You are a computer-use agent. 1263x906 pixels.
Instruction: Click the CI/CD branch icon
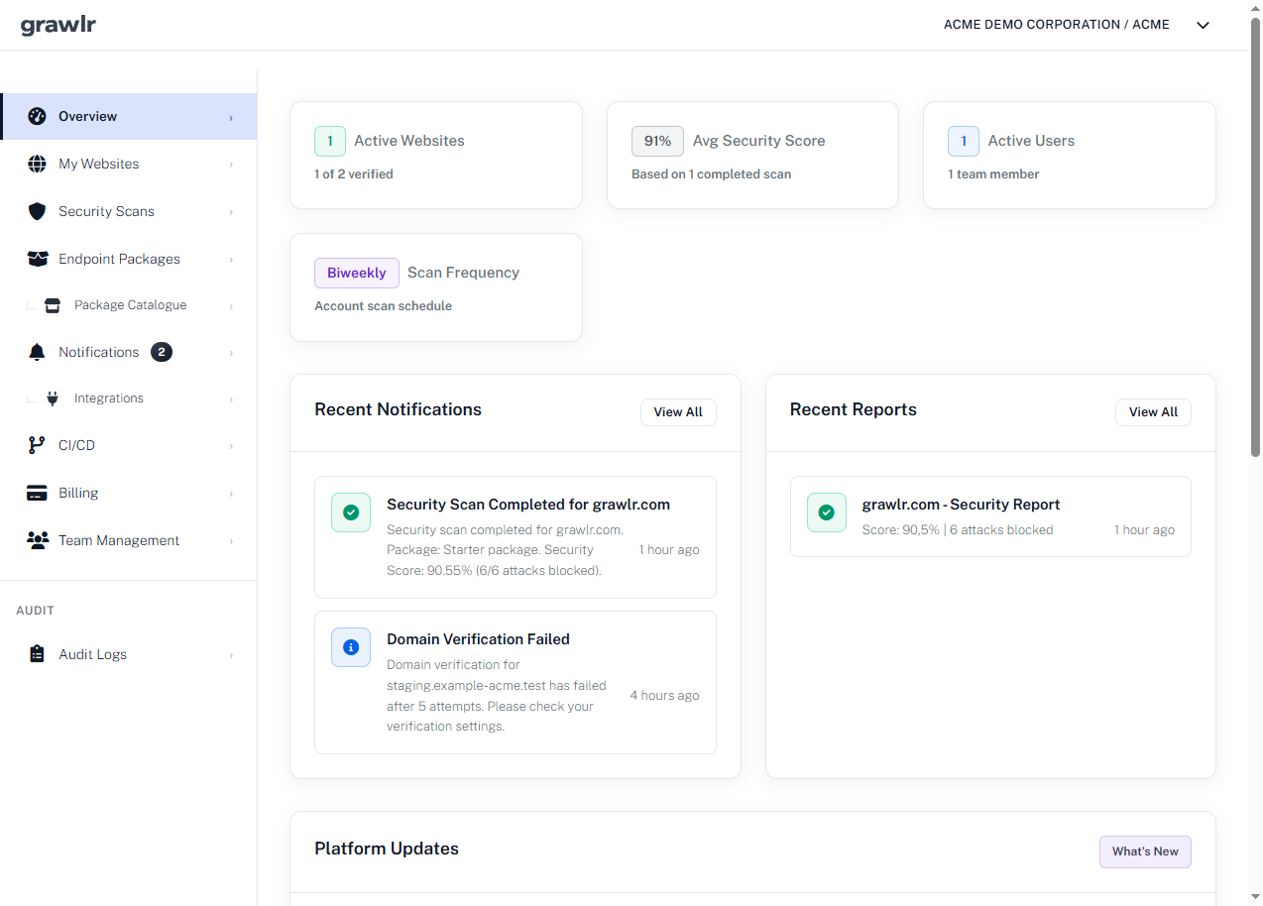pos(38,445)
